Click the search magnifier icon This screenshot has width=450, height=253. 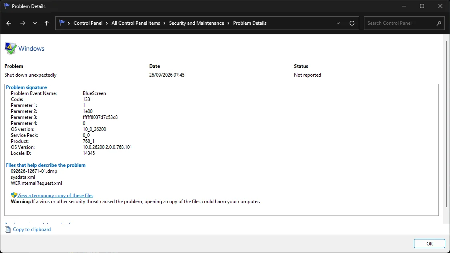pos(438,23)
